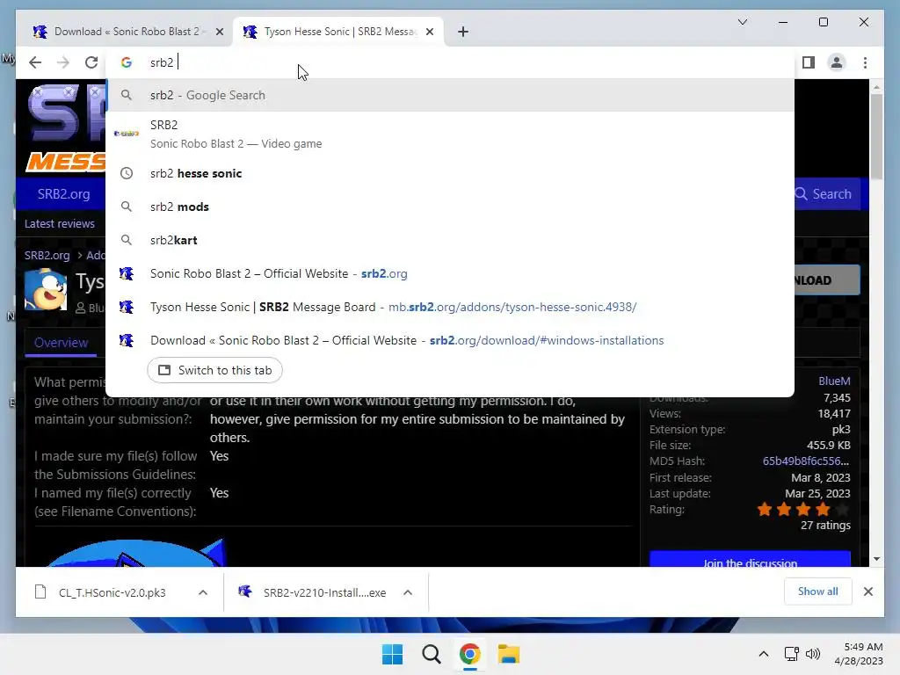The height and width of the screenshot is (675, 900).
Task: Open the taskbar Search icon
Action: click(431, 654)
